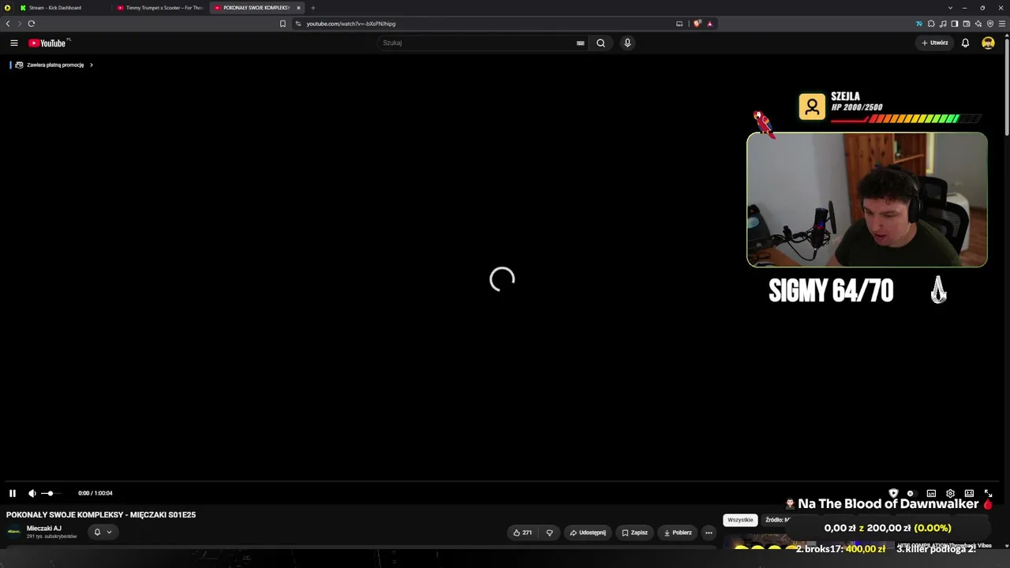The width and height of the screenshot is (1010, 568).
Task: Open YouTube notifications bell
Action: [965, 43]
